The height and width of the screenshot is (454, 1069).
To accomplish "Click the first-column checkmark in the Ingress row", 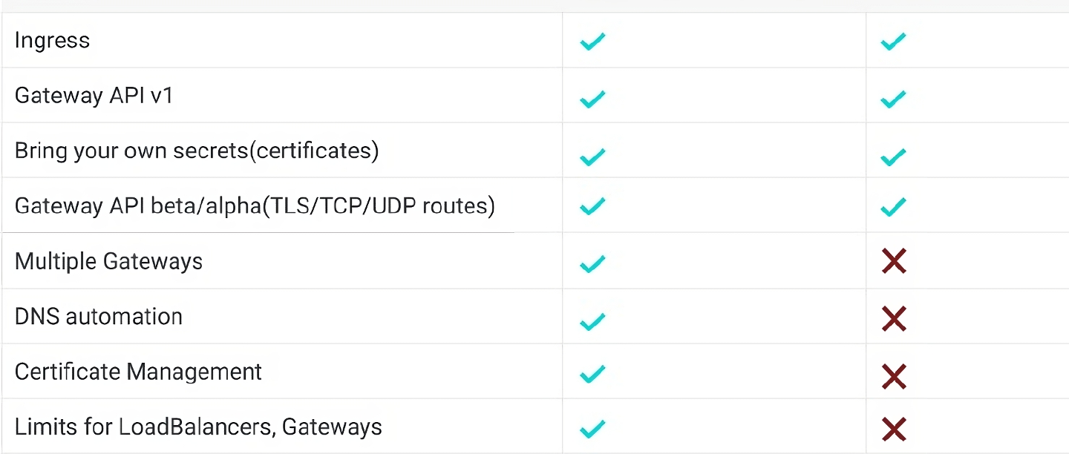I will (592, 41).
